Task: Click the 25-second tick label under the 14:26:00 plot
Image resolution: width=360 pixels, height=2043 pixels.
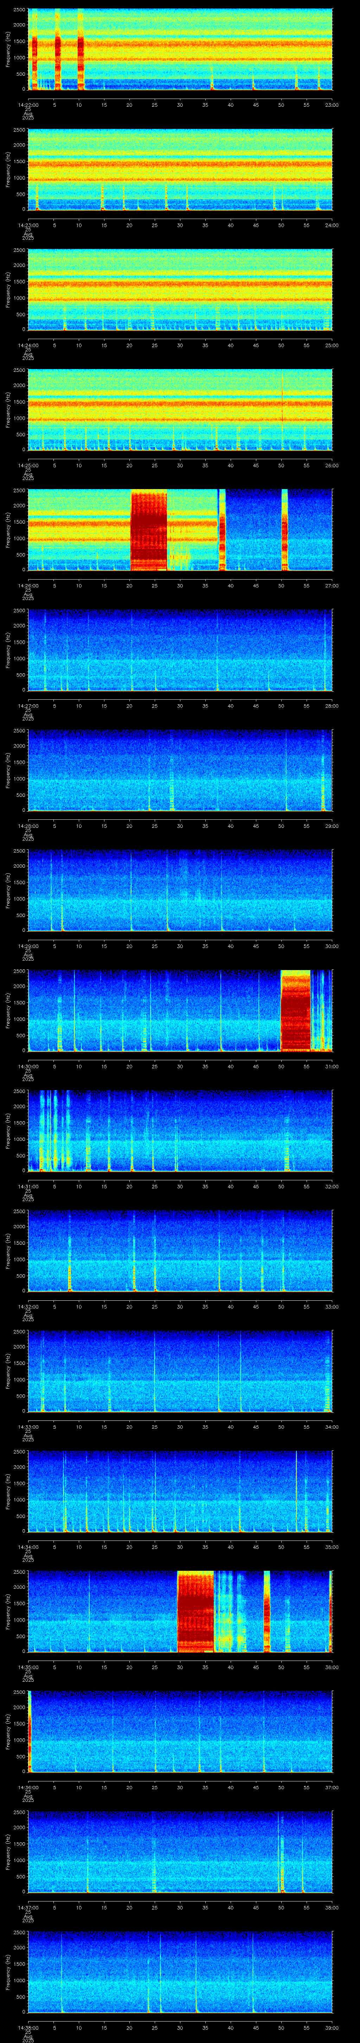Action: [x=155, y=585]
